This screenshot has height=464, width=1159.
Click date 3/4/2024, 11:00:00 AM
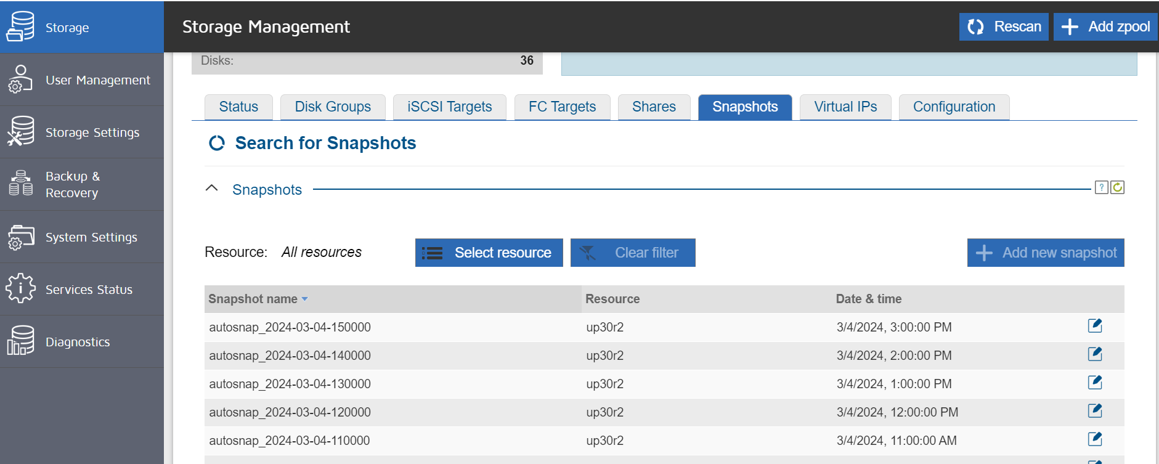(897, 441)
